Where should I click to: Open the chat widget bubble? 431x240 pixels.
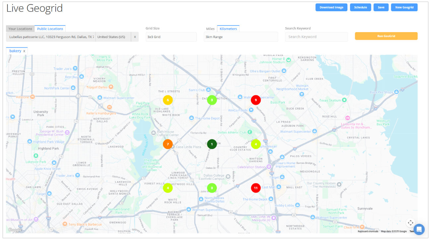[x=419, y=229]
